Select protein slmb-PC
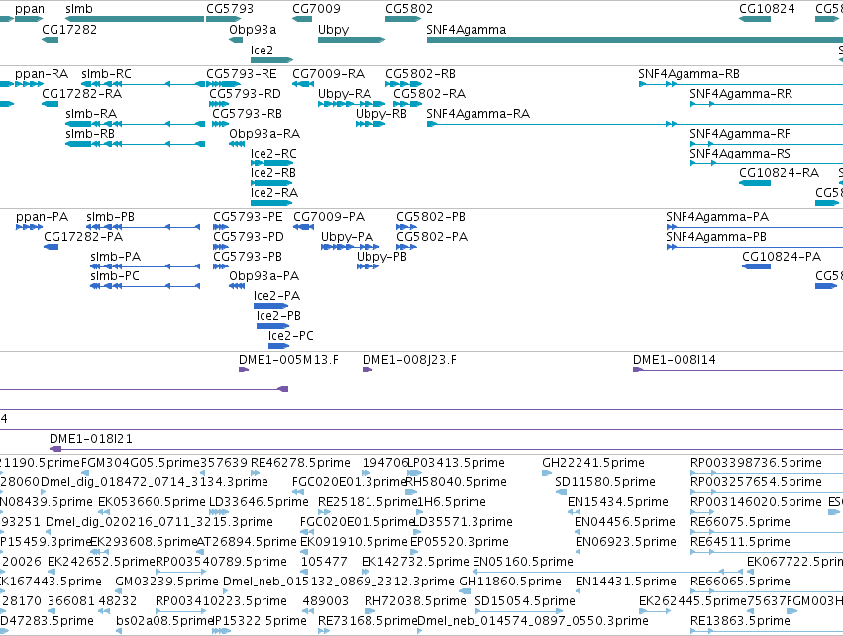The width and height of the screenshot is (843, 636). coord(146,286)
